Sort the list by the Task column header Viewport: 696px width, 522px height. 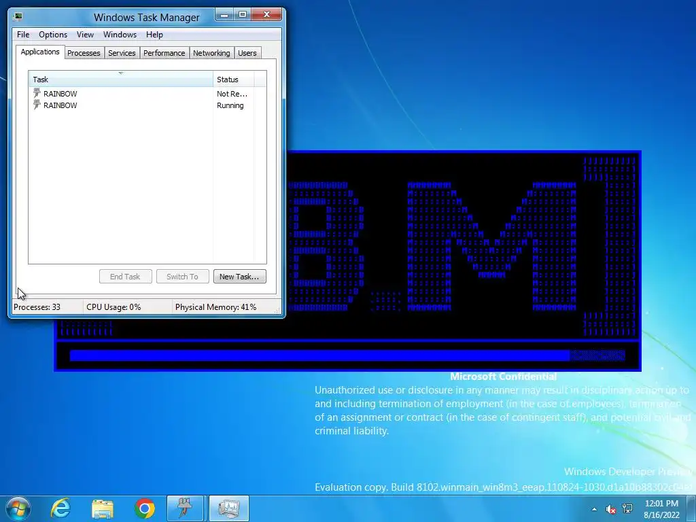tap(121, 80)
